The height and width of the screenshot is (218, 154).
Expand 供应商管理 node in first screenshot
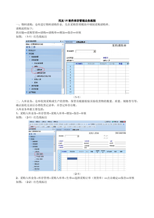click(x=32, y=63)
